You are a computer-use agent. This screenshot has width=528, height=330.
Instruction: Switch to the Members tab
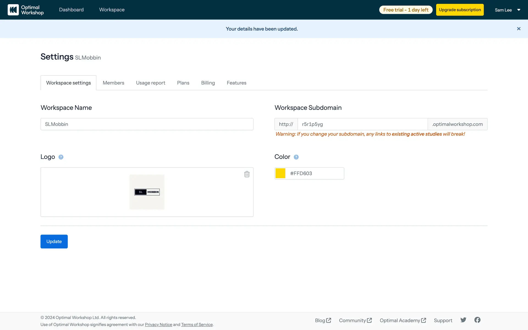click(x=113, y=83)
